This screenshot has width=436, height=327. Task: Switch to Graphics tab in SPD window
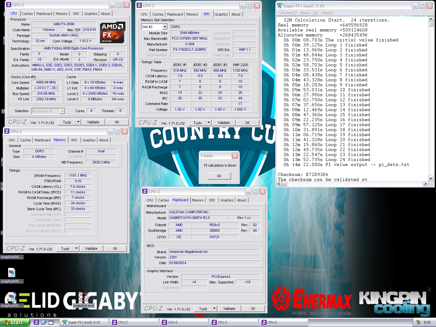pos(221,14)
